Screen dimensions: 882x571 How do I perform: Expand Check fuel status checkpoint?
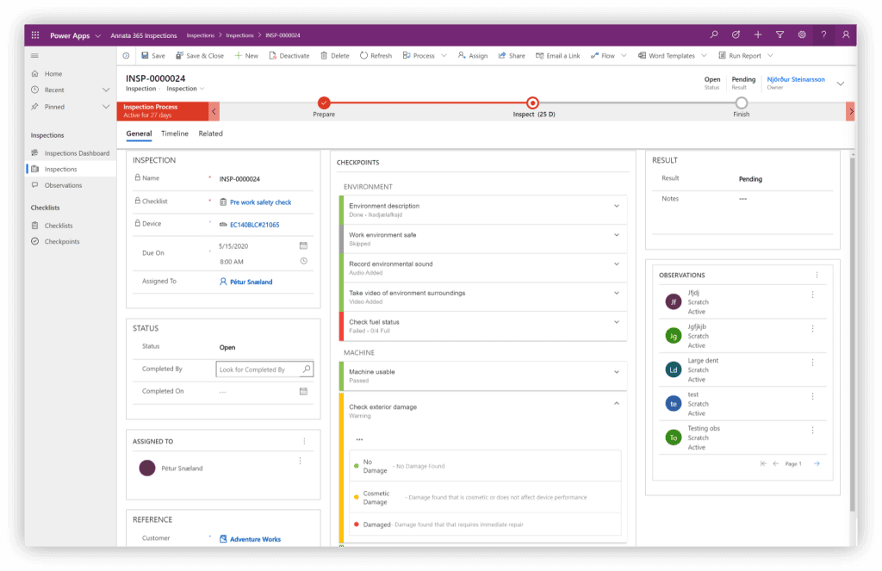pyautogui.click(x=617, y=322)
